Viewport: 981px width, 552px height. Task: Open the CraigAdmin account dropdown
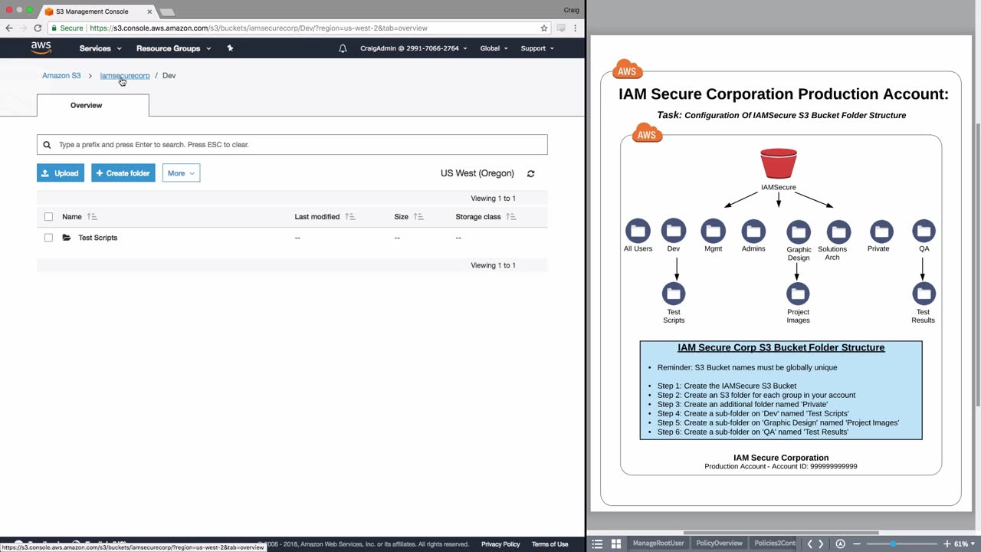tap(414, 48)
